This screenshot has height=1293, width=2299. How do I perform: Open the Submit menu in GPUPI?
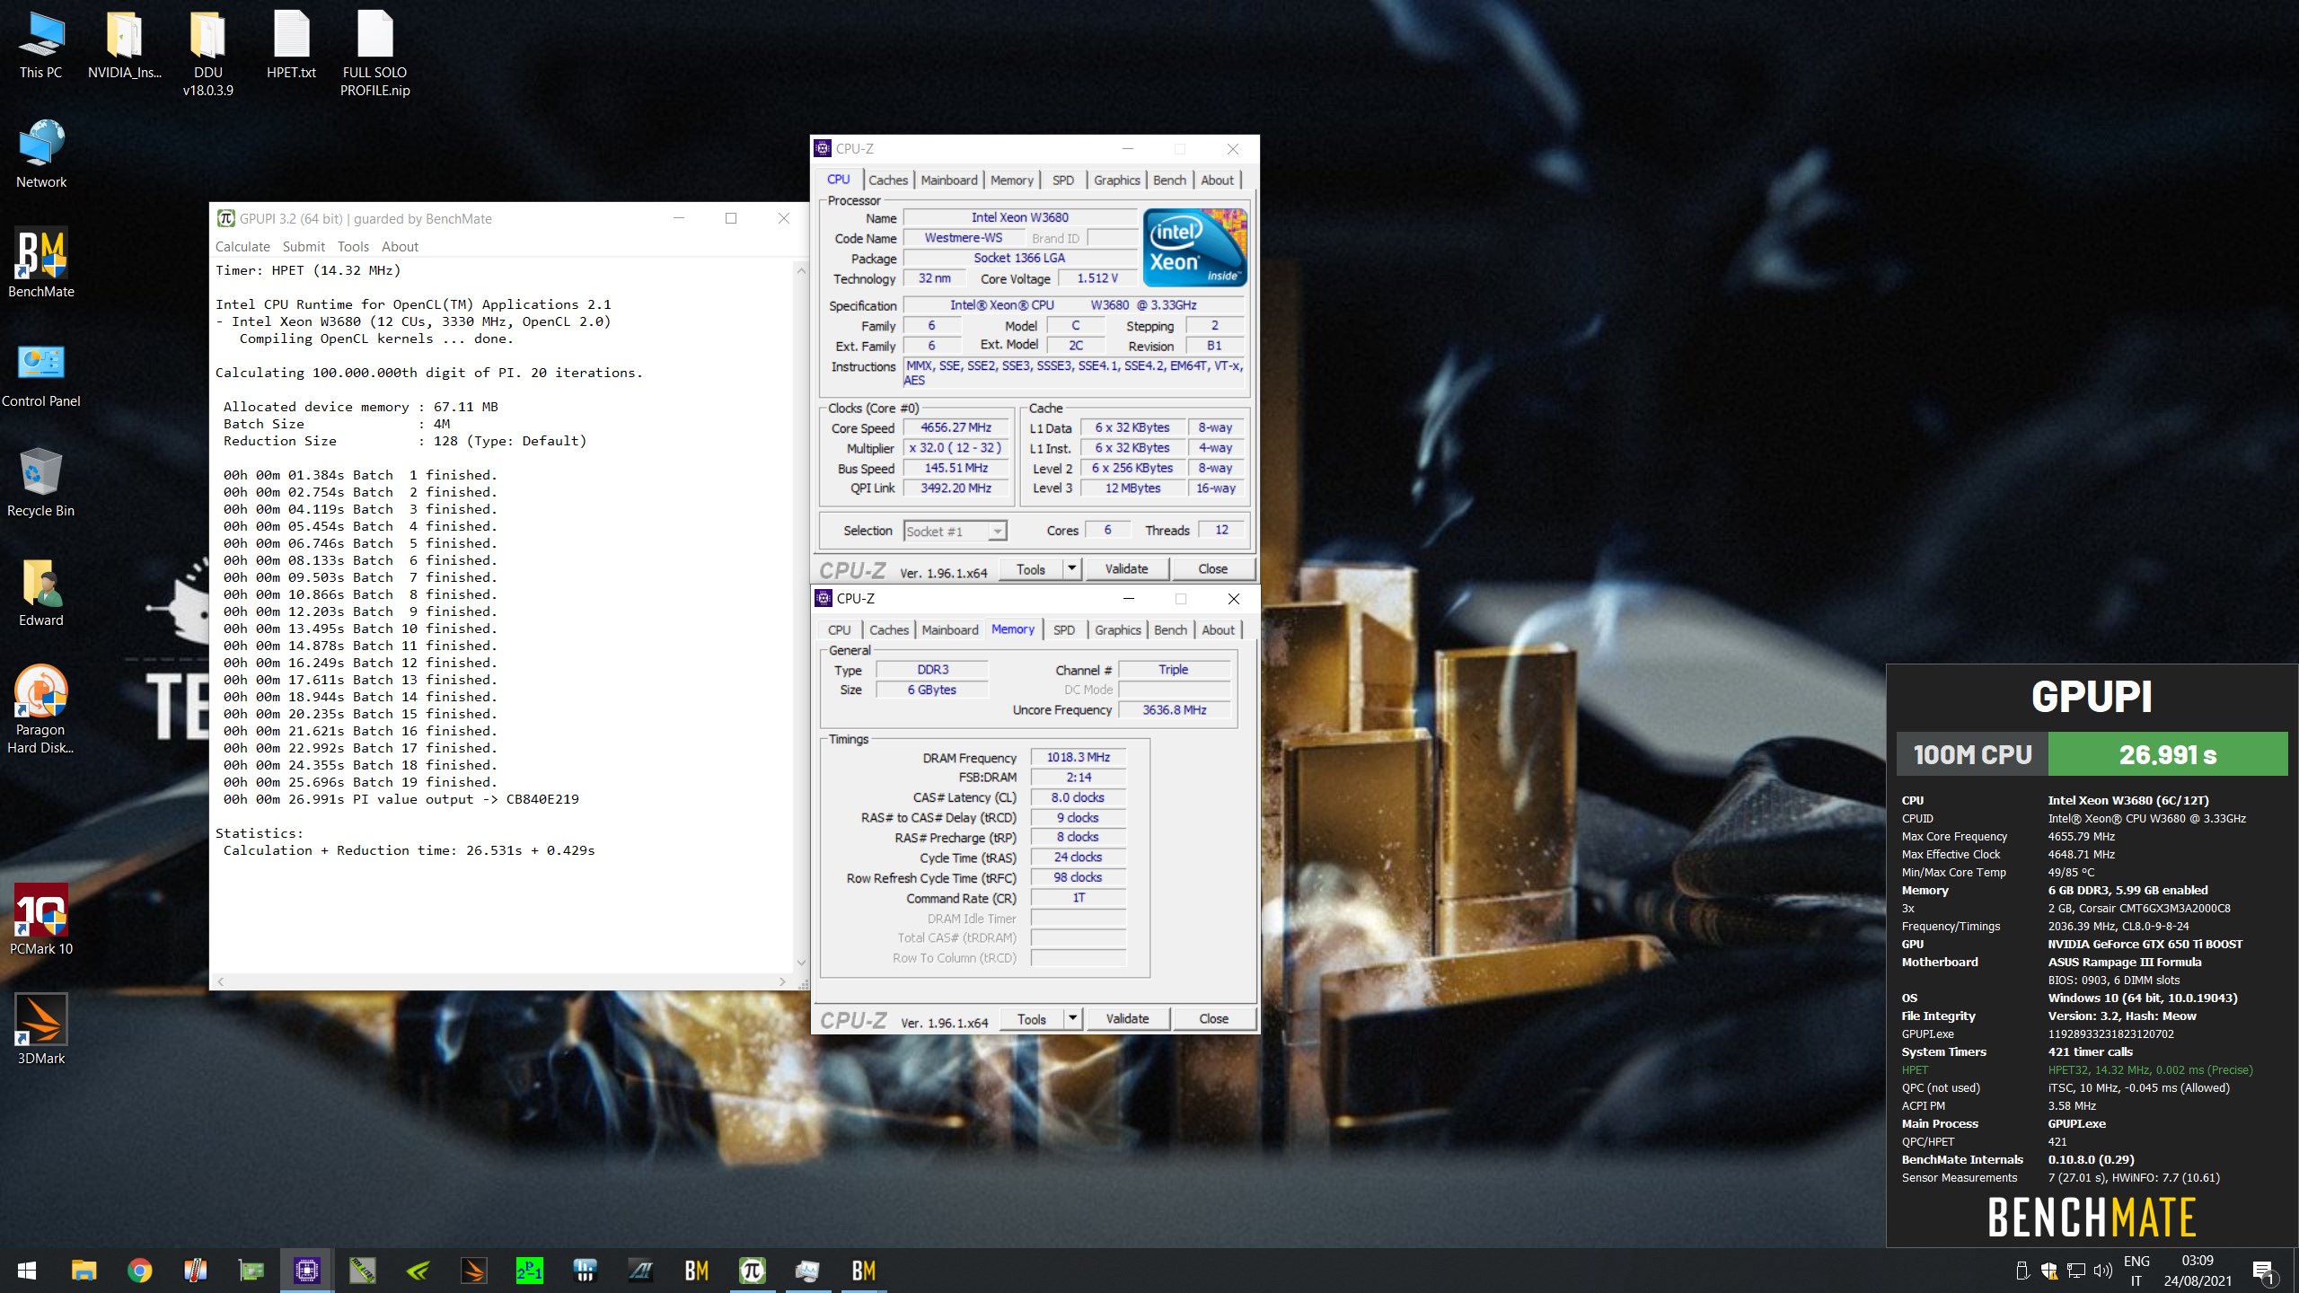[x=304, y=246]
